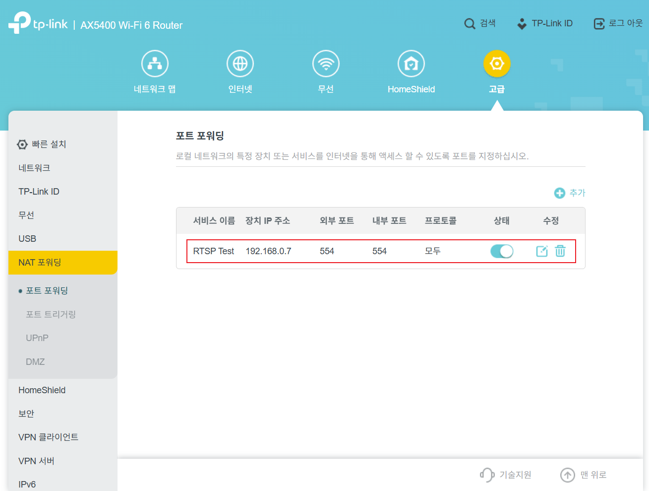The width and height of the screenshot is (649, 491).
Task: Click the 기술지원 support link
Action: [x=506, y=475]
